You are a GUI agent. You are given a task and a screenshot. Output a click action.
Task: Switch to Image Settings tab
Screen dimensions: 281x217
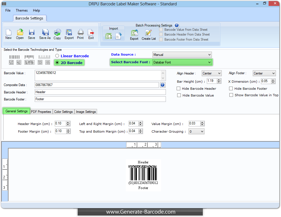pyautogui.click(x=86, y=112)
